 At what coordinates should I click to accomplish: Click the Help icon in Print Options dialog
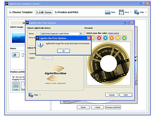click(x=31, y=95)
